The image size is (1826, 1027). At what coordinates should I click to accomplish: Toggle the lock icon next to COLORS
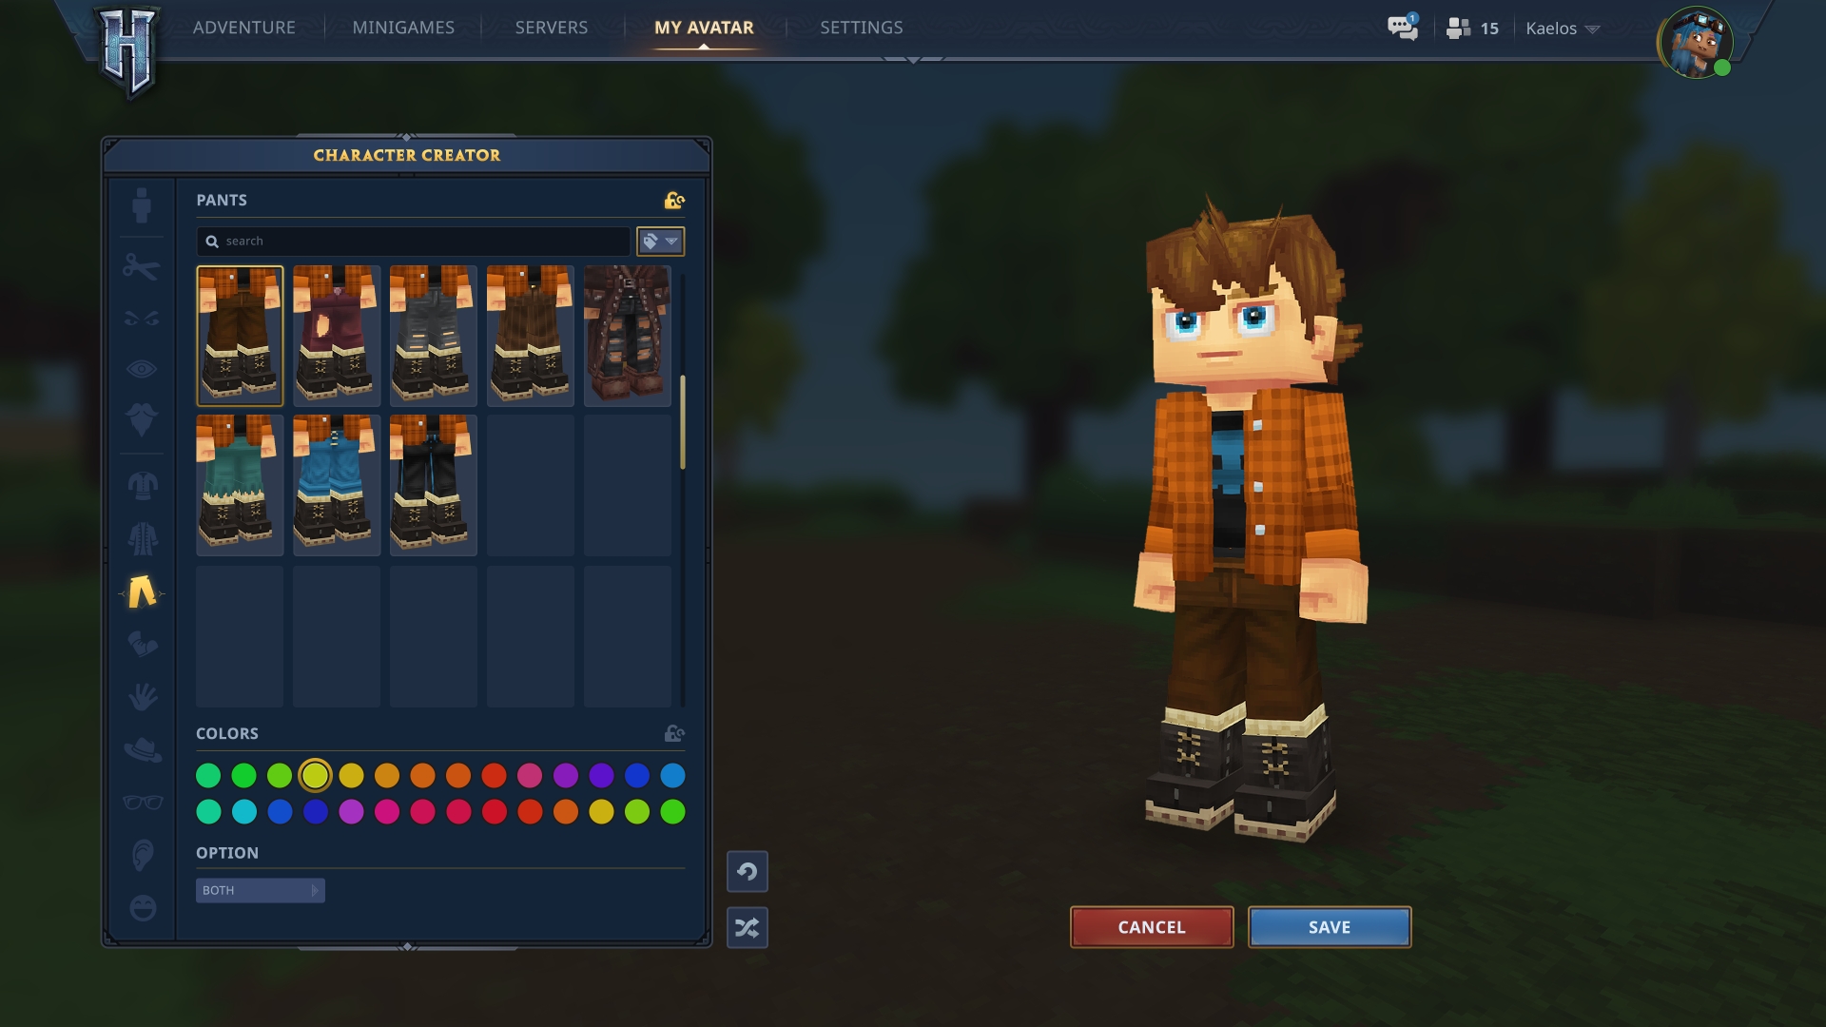click(673, 733)
